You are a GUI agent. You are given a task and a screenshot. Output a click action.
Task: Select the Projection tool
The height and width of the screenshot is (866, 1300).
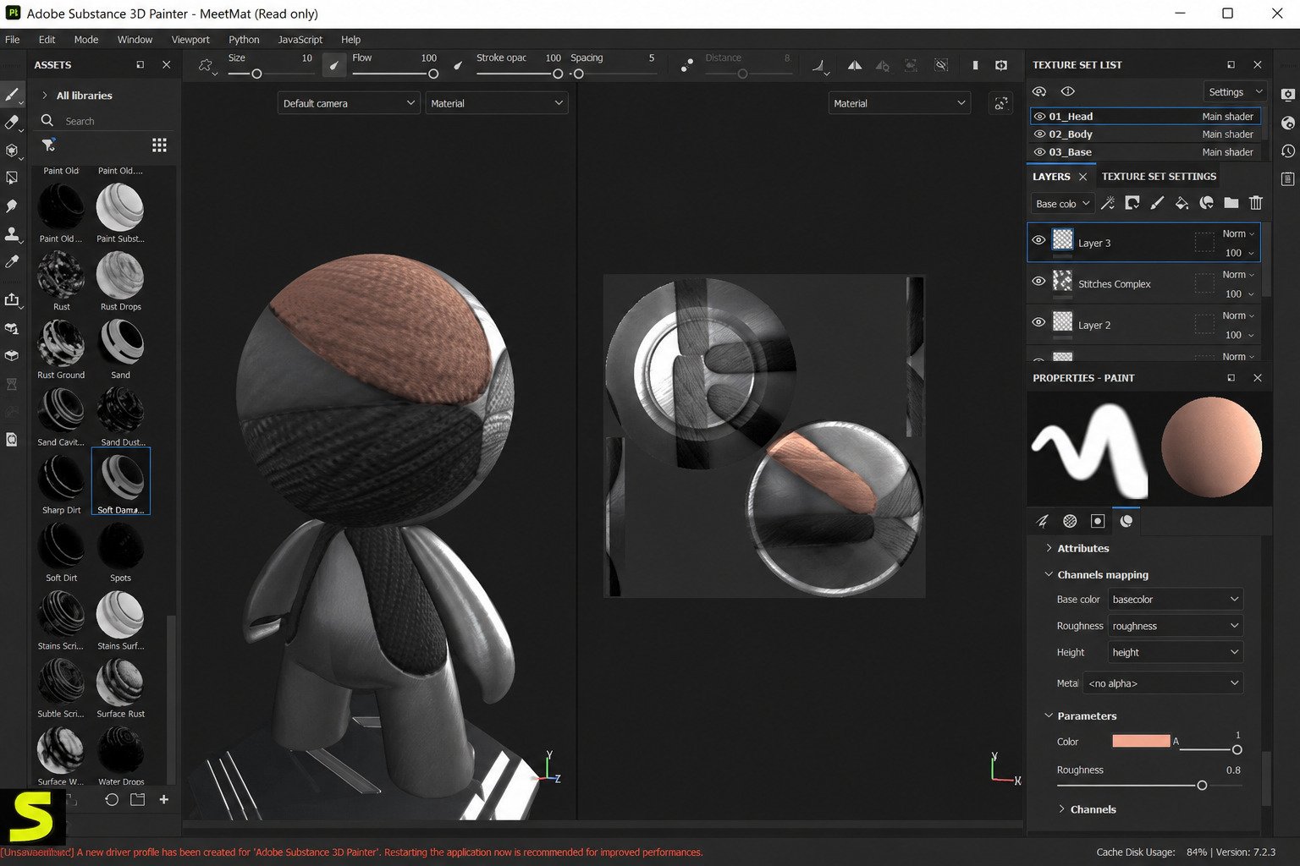click(x=12, y=151)
